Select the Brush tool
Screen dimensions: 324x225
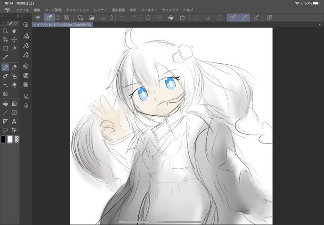(x=5, y=76)
